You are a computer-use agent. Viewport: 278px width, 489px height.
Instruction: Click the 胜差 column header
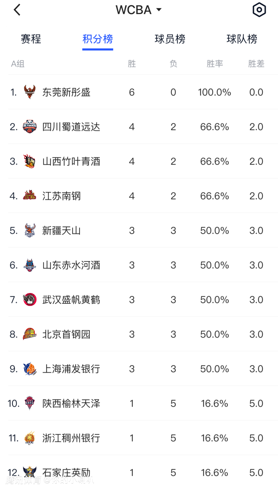click(256, 64)
